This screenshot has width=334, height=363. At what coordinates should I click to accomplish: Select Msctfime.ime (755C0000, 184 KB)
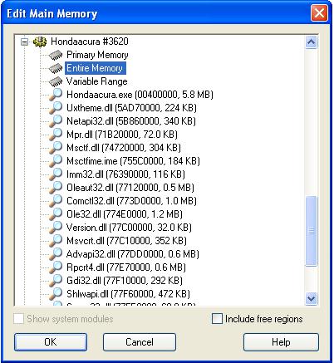133,161
